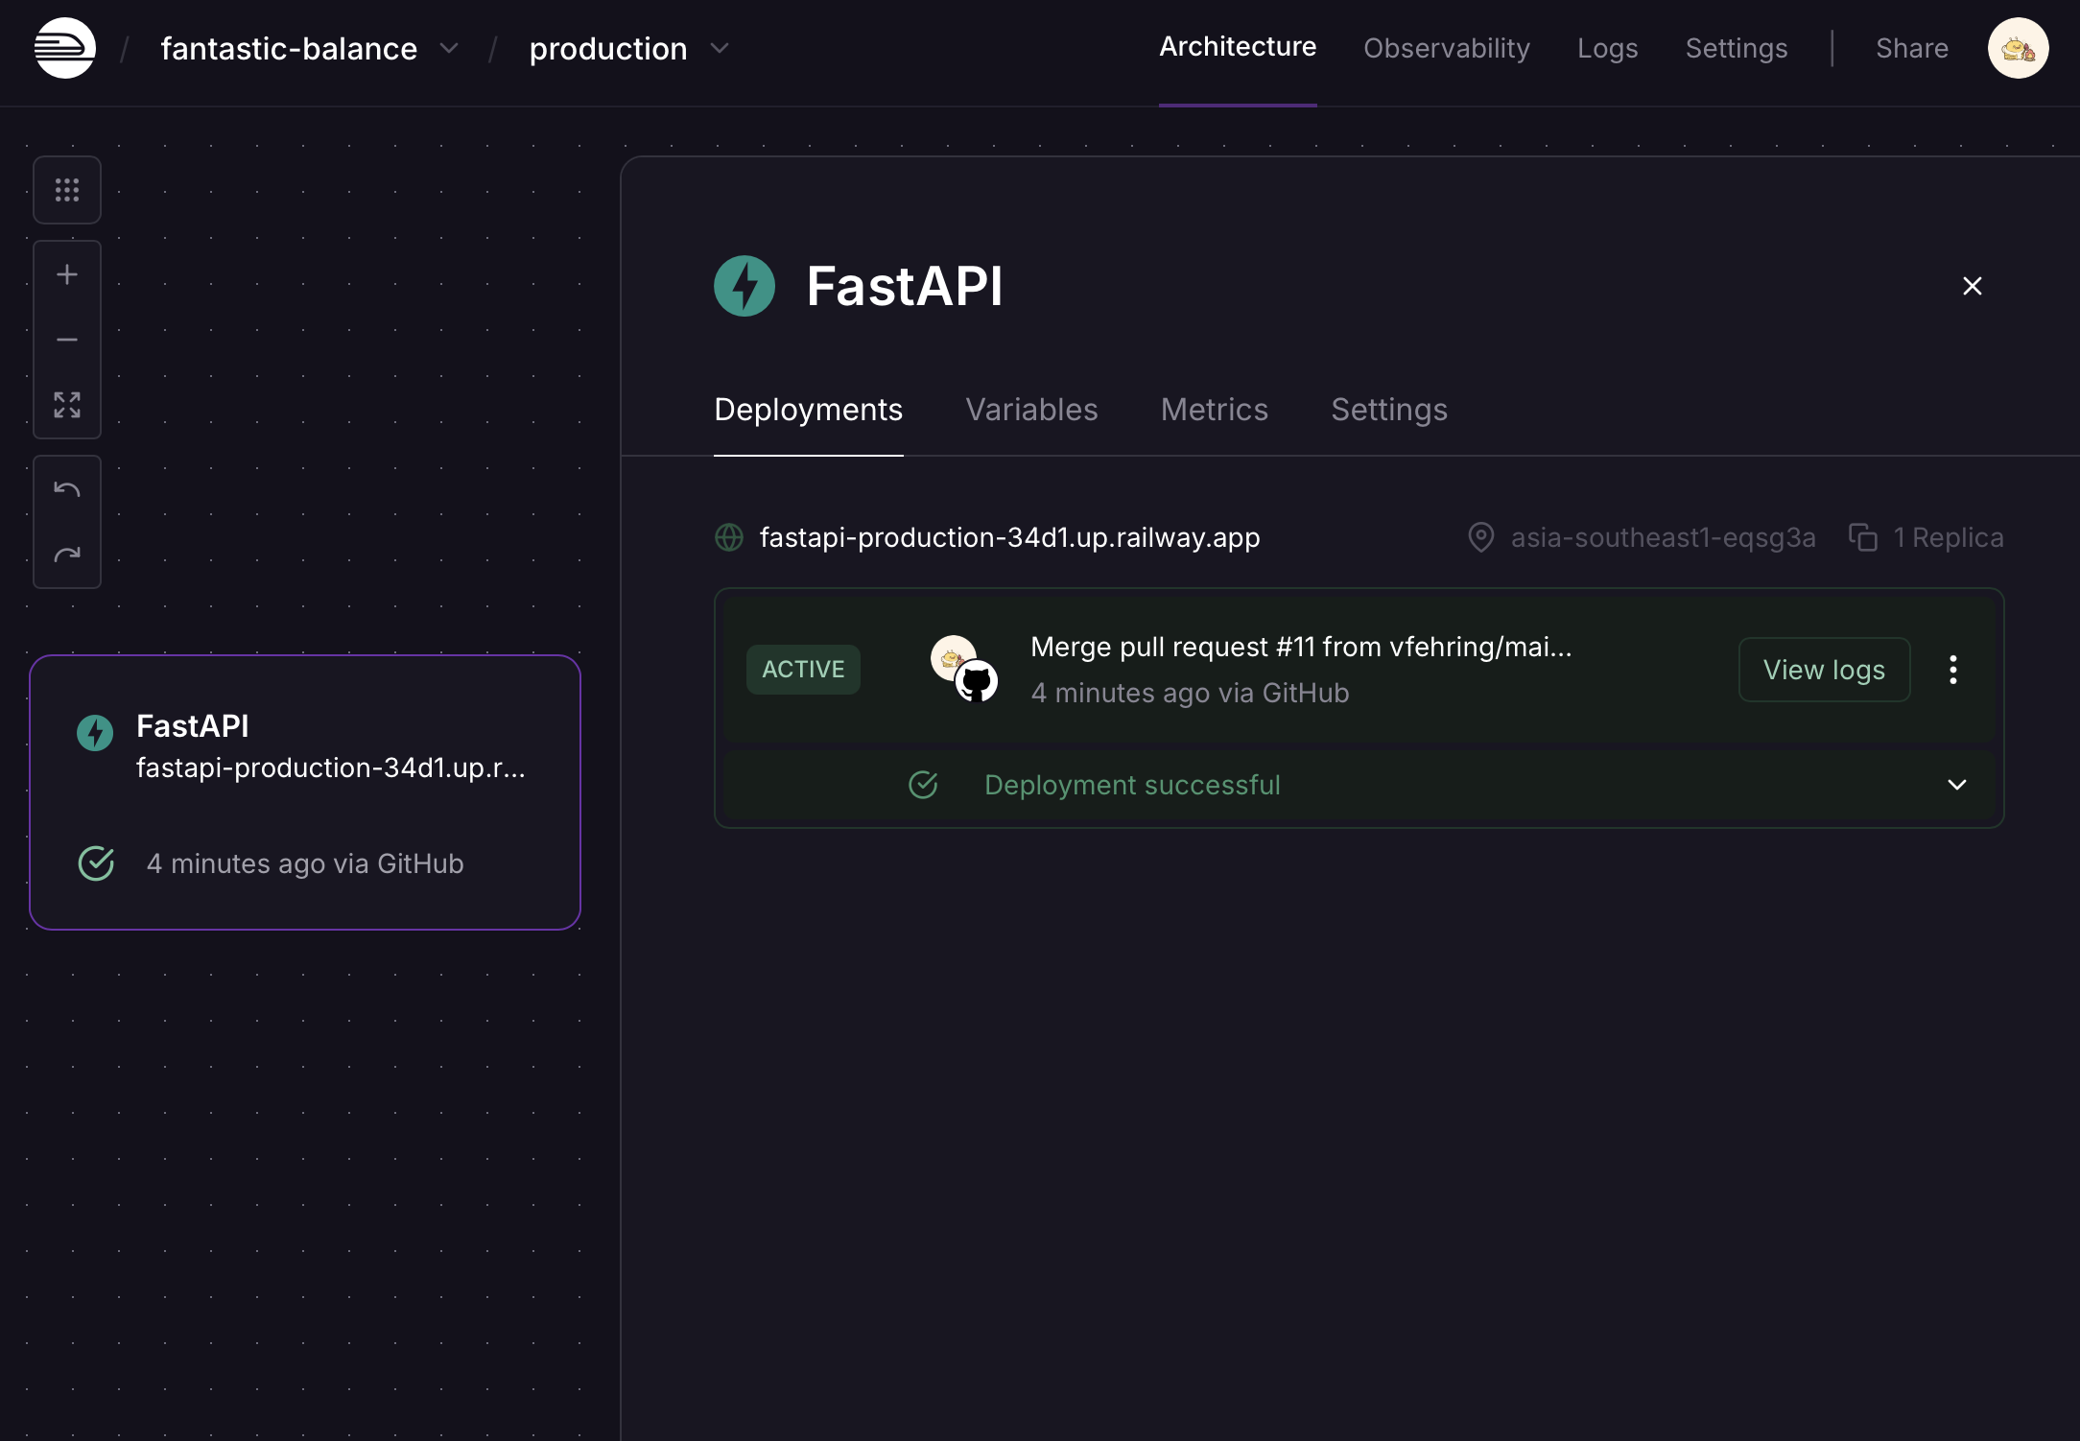Click the FastAPI logo in panel header

[x=745, y=286]
